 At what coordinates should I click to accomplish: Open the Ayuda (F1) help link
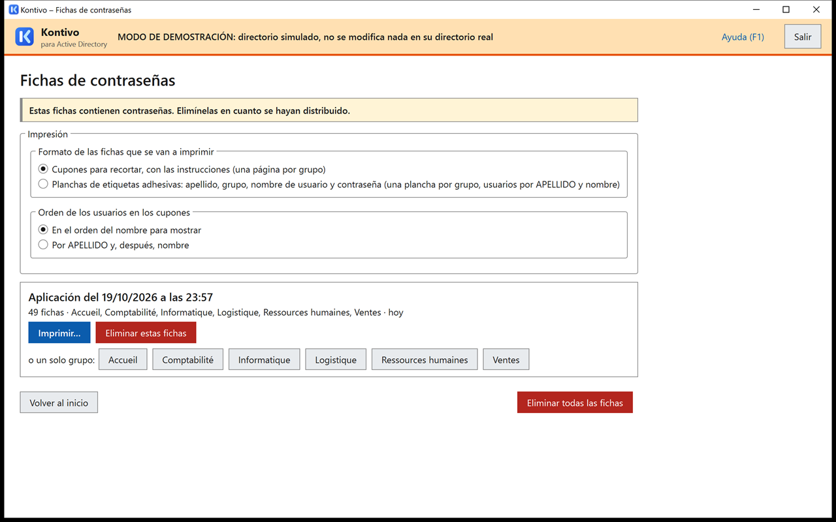coord(743,37)
